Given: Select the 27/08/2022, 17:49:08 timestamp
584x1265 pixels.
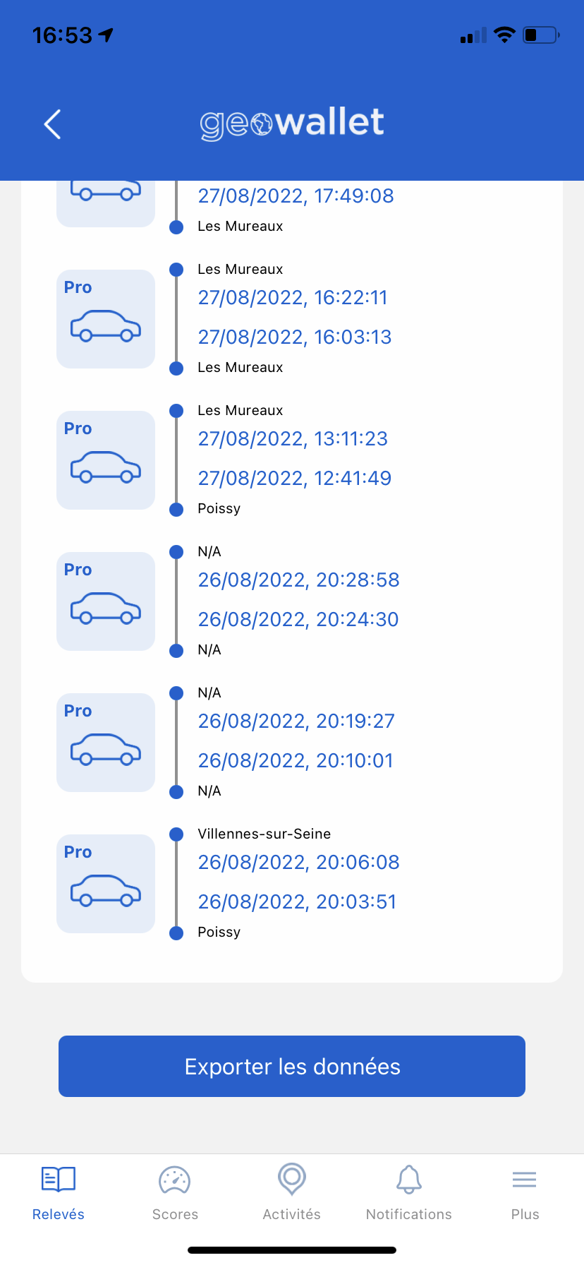Looking at the screenshot, I should [x=296, y=196].
